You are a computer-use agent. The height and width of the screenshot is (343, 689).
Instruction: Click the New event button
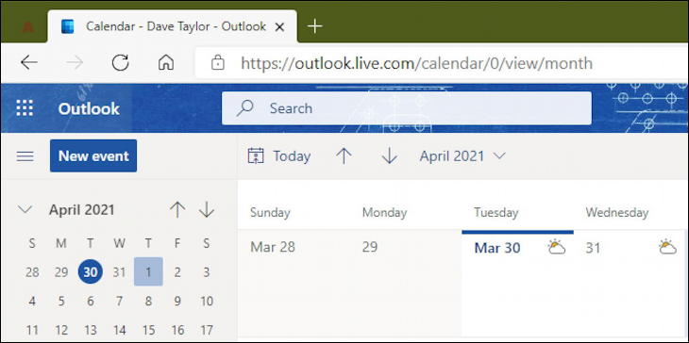tap(93, 155)
